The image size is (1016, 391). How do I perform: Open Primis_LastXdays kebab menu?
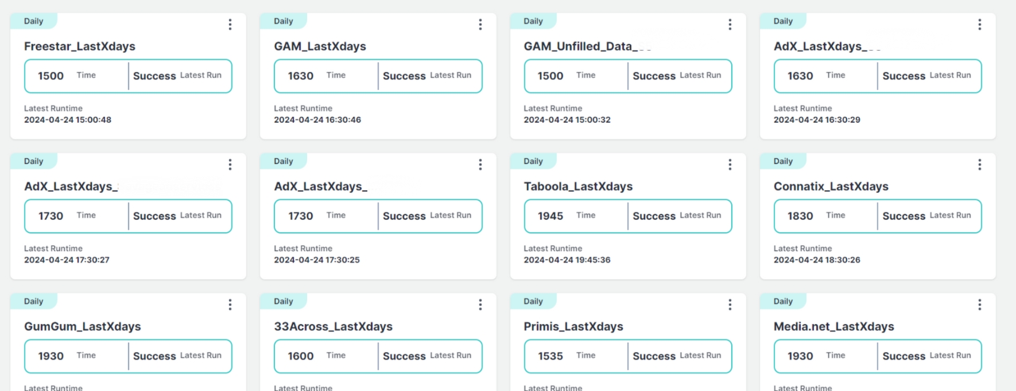coord(730,304)
